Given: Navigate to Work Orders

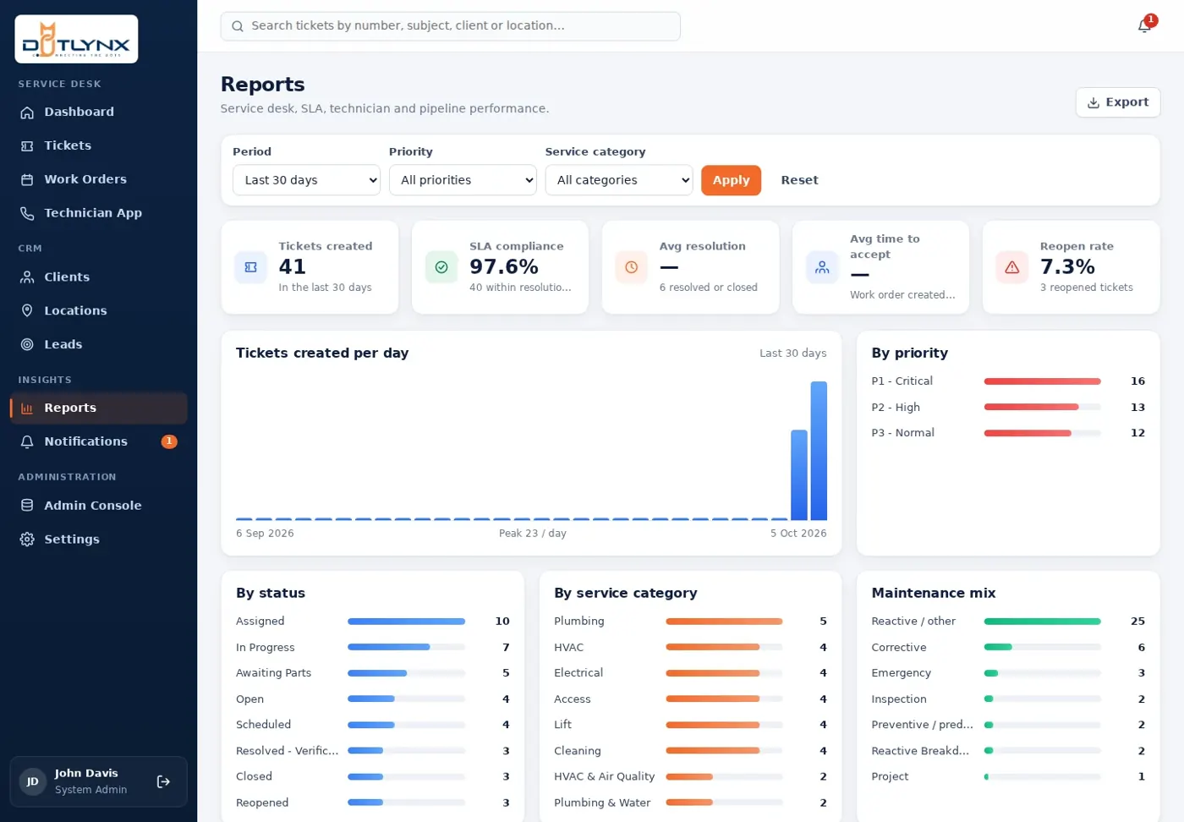Looking at the screenshot, I should point(99,180).
